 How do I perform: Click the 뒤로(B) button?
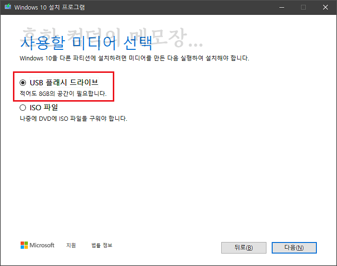(x=244, y=248)
